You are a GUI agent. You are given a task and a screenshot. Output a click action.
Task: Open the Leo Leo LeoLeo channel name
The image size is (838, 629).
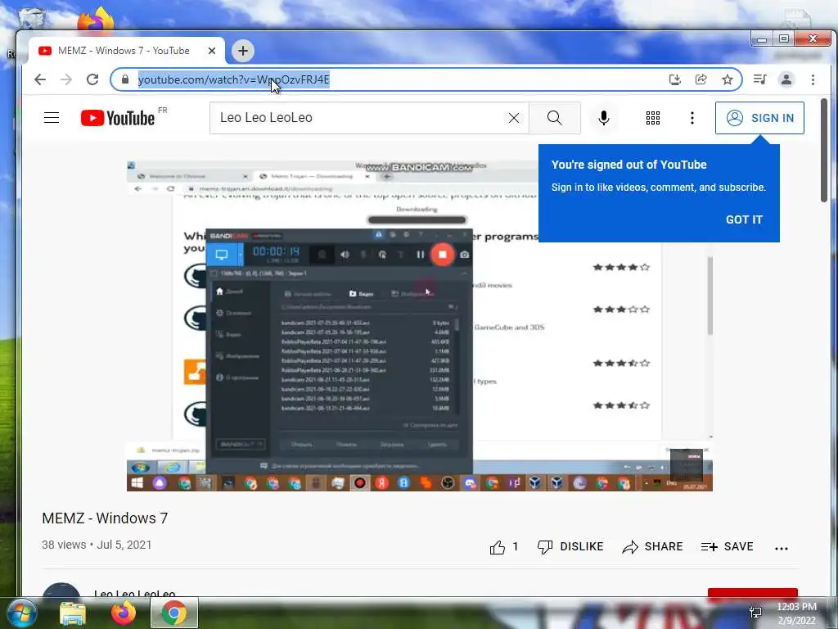click(x=135, y=593)
